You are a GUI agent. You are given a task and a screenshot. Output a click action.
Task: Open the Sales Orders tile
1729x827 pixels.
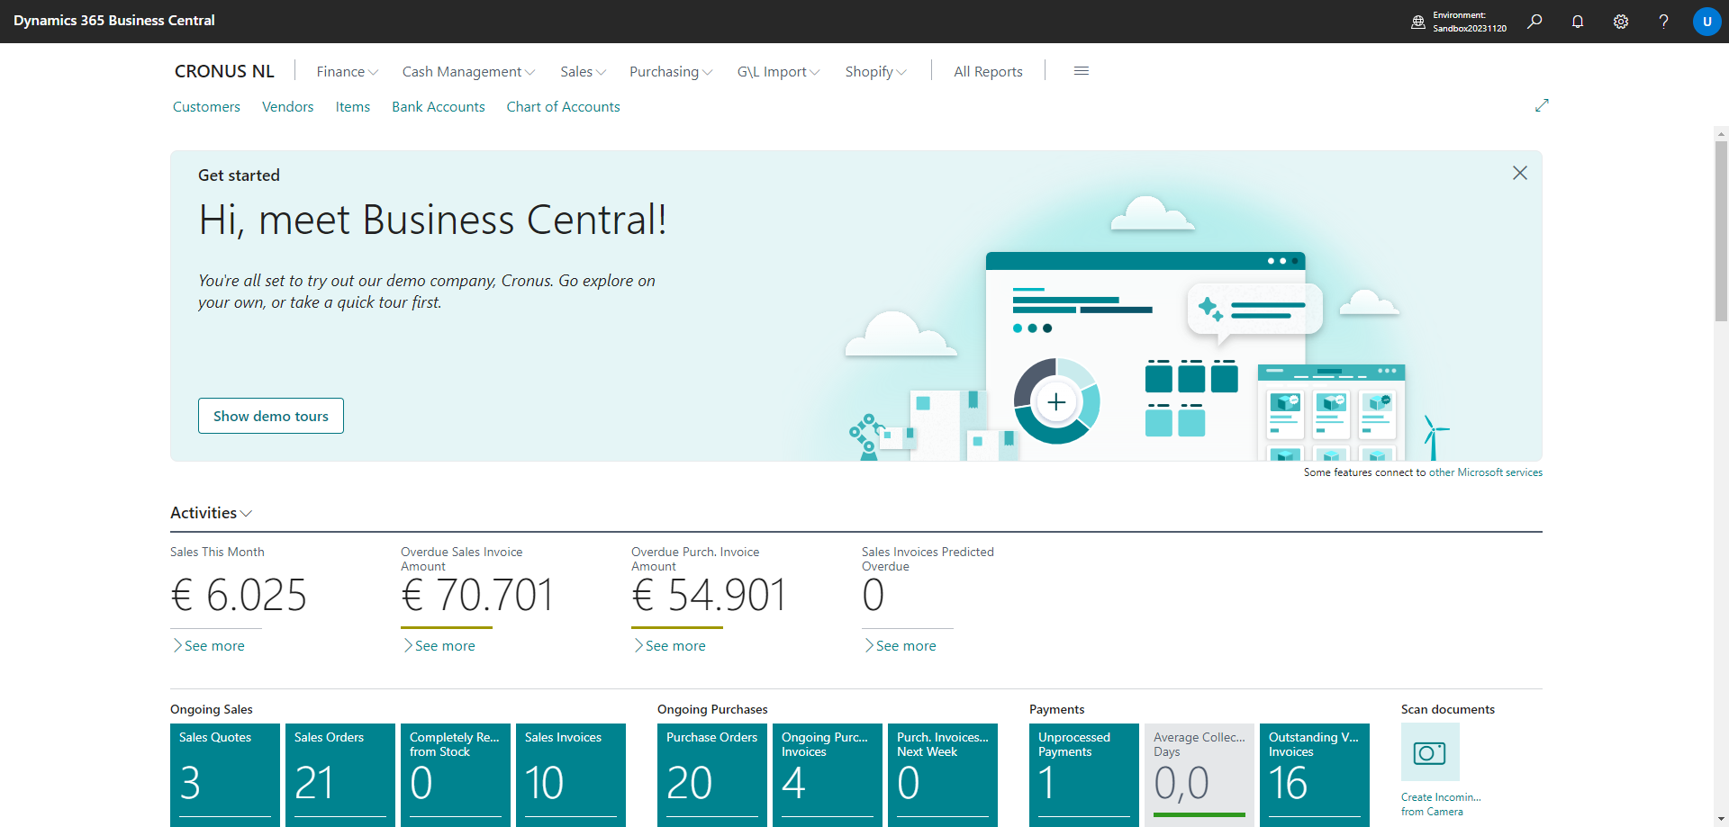[x=339, y=774]
